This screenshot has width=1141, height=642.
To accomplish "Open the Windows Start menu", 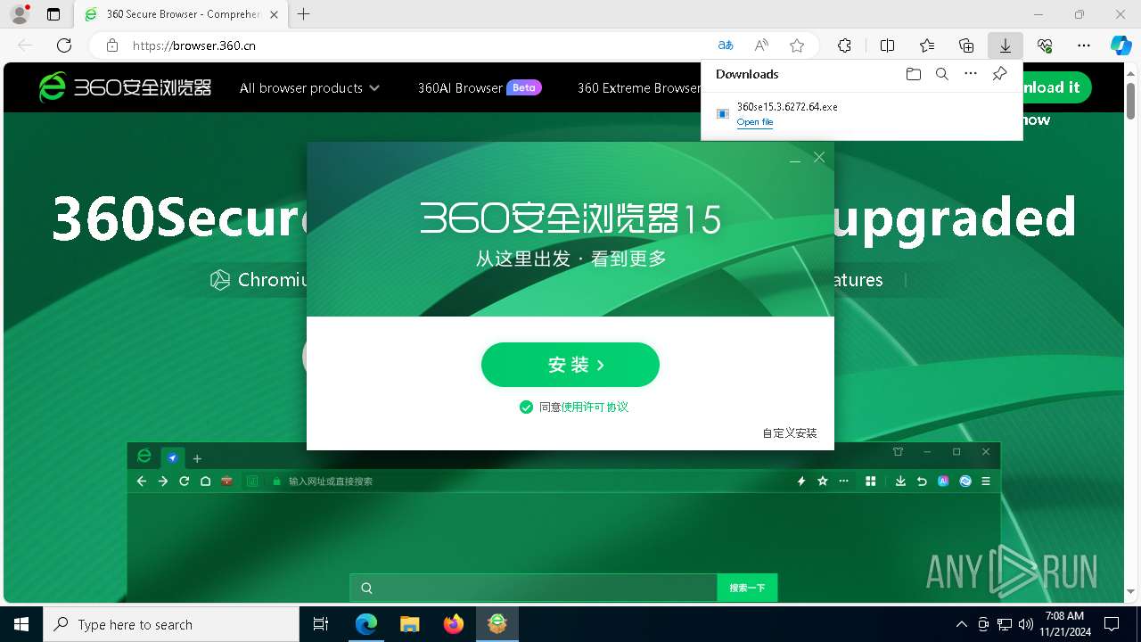I will click(21, 624).
